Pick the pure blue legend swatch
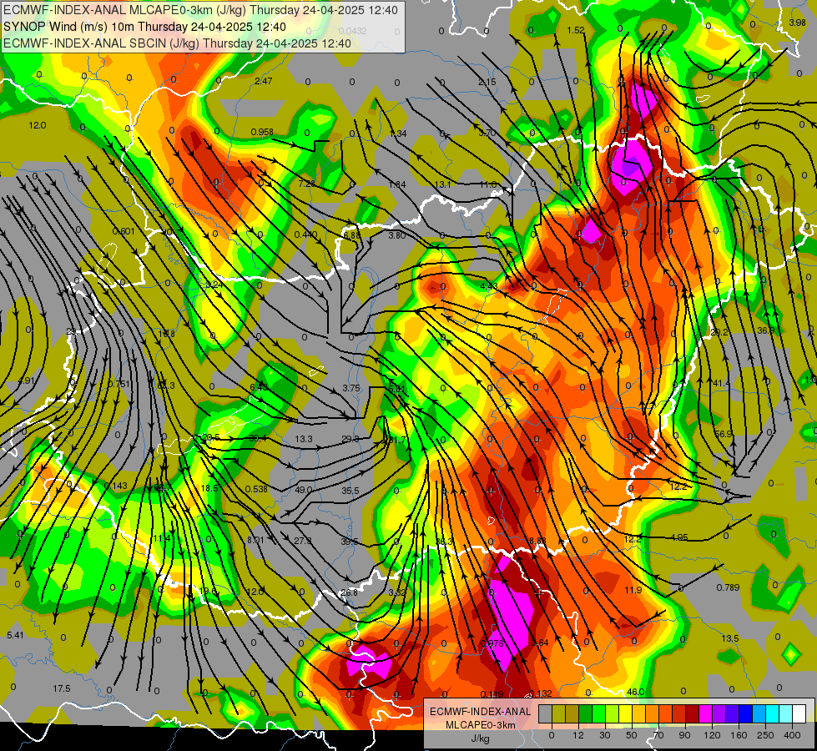817x751 pixels. (x=745, y=714)
